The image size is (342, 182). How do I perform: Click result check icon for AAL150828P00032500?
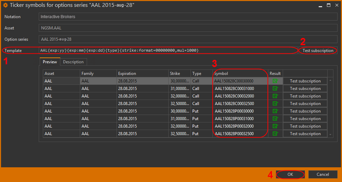point(275,134)
